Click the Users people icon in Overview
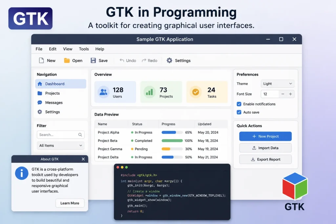Screen dimensions: 336x224 pos(103,92)
